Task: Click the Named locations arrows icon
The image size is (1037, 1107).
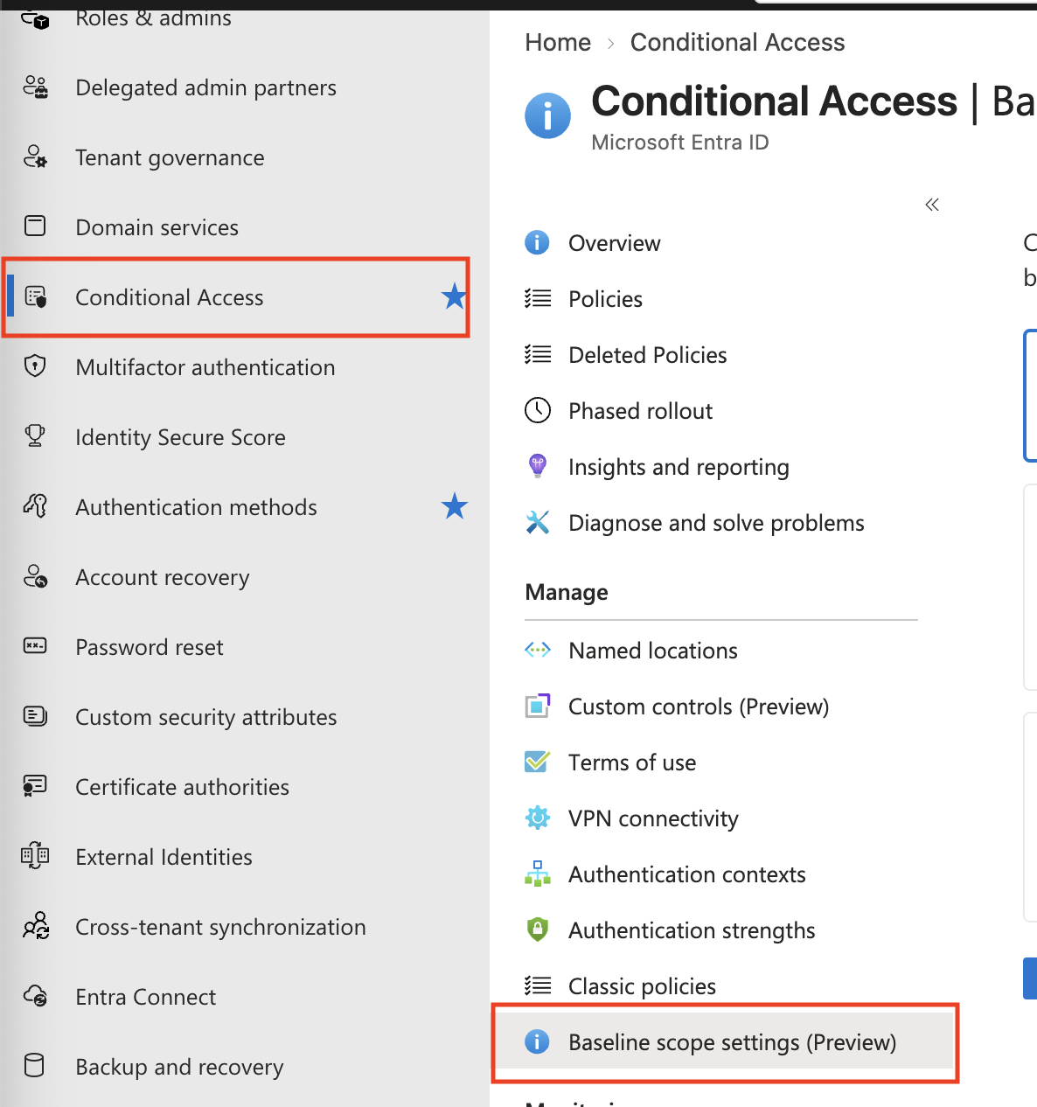Action: point(538,650)
